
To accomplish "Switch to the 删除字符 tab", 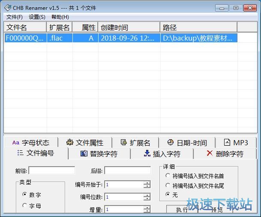I will (x=225, y=154).
